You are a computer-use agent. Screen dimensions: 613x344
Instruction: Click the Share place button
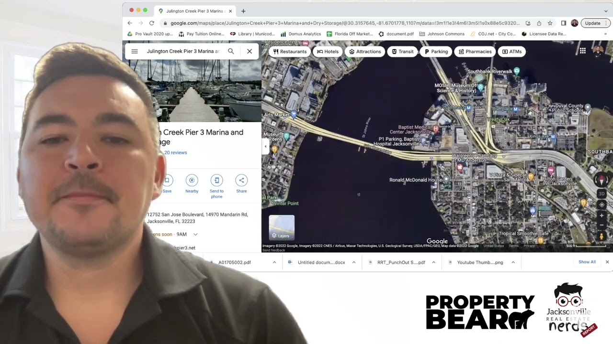click(241, 184)
